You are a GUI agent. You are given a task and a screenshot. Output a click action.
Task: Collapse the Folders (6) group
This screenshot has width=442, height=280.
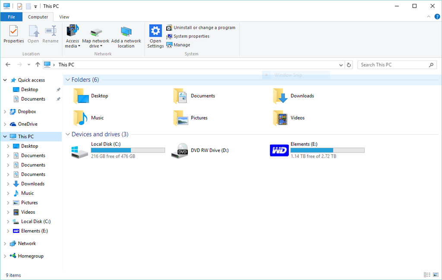68,80
